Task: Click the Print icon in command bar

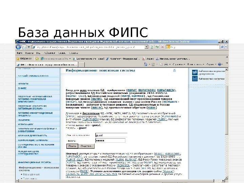Action: click(166, 64)
